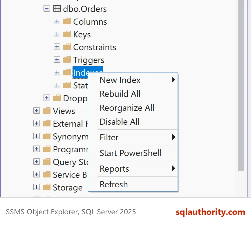Click the Synonyms folder icon

coord(47,136)
